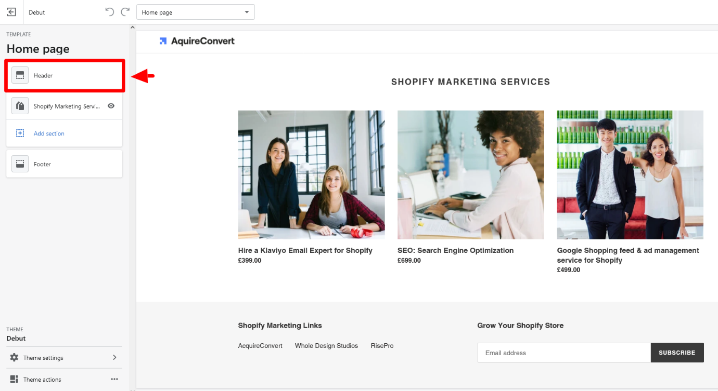Click the exit editor back icon
This screenshot has height=391, width=718.
[11, 12]
